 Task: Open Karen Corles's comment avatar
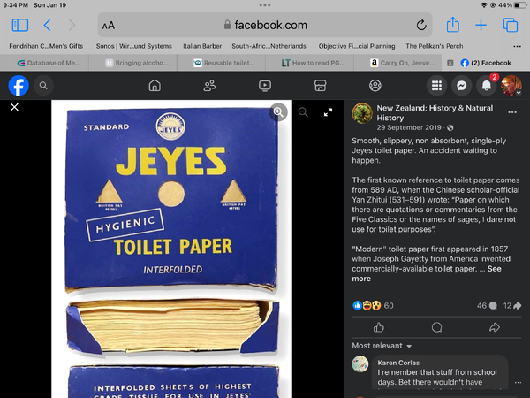tap(360, 364)
